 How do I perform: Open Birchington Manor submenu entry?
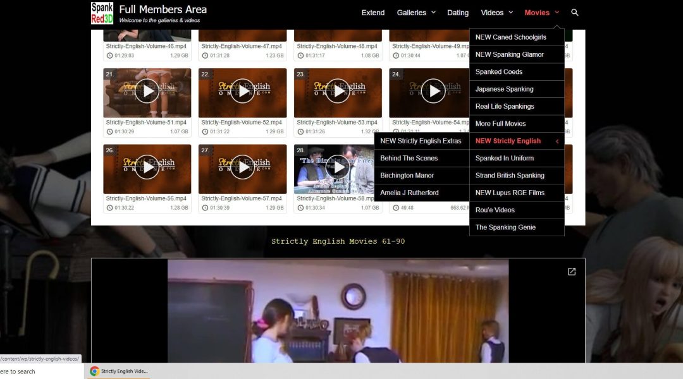[407, 176]
